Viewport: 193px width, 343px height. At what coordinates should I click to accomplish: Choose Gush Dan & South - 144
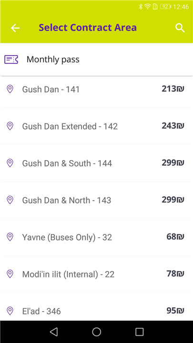(x=96, y=163)
